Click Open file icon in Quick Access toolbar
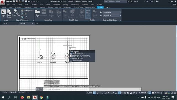Image resolution: width=177 pixels, height=100 pixels. 11,1
